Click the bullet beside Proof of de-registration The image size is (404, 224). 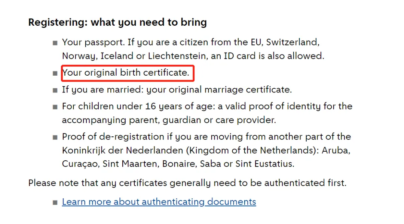point(55,138)
